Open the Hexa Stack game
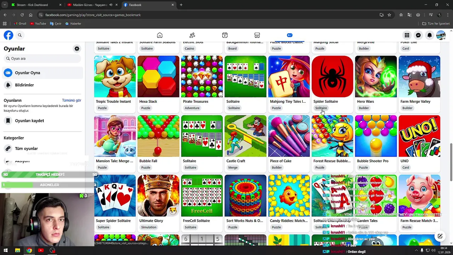The width and height of the screenshot is (453, 255). (158, 76)
